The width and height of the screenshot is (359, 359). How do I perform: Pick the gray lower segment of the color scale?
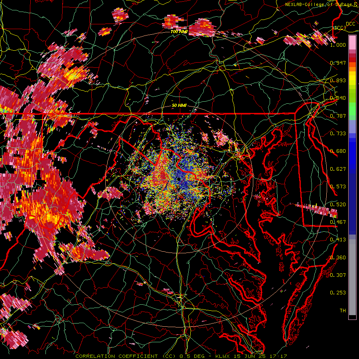[352, 277]
